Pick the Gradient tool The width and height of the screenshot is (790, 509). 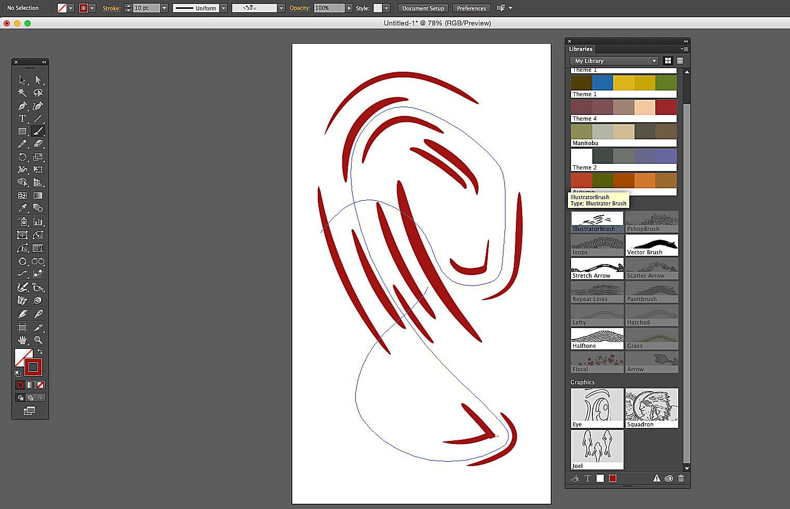38,195
